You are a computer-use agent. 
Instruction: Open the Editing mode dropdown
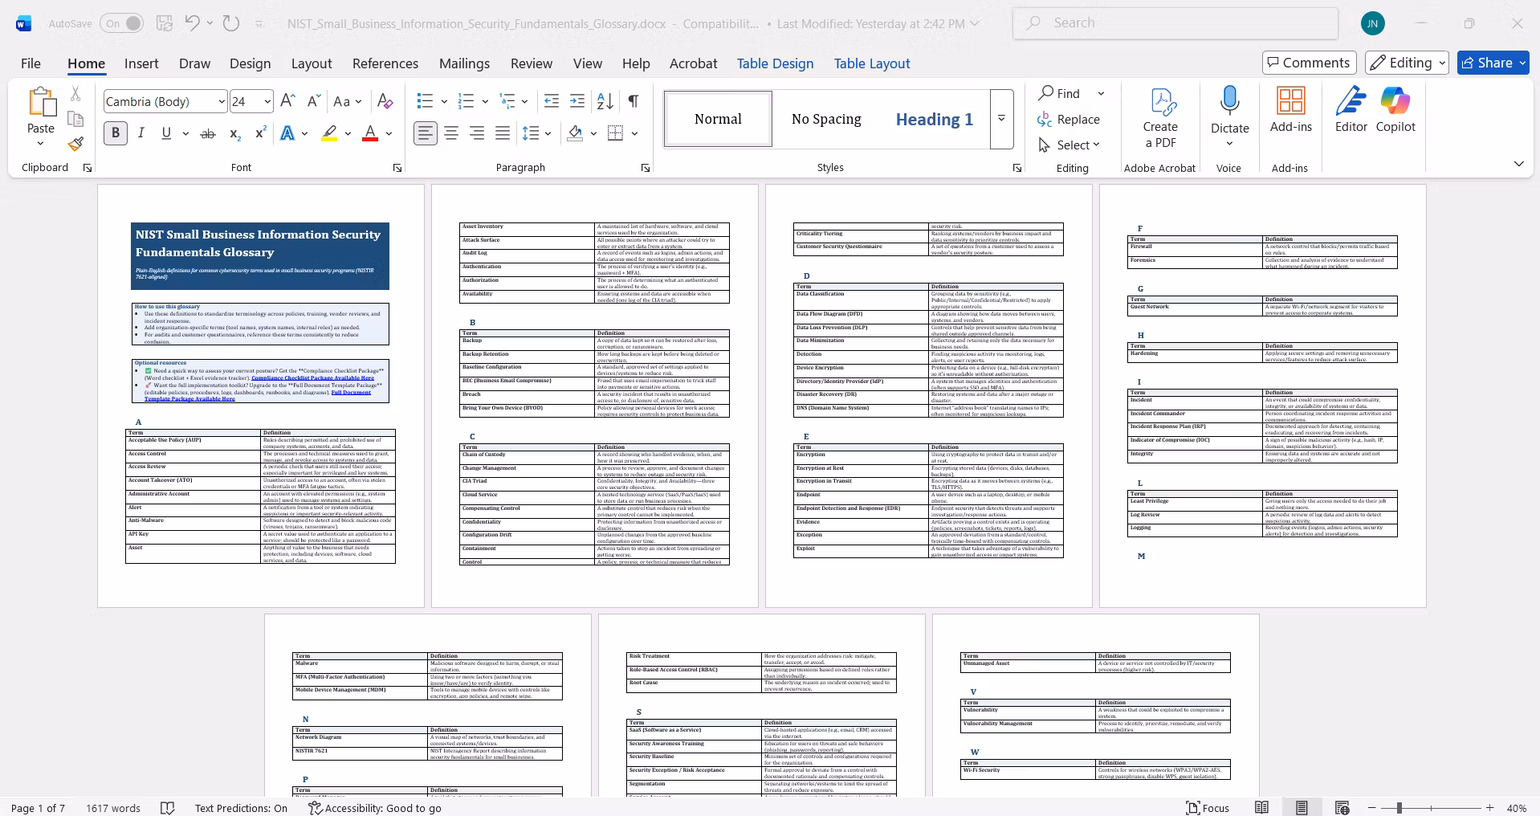(1408, 63)
